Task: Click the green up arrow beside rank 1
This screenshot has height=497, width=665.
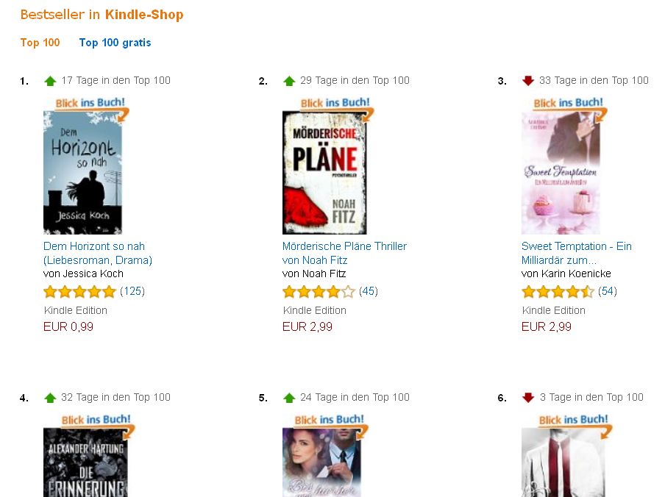Action: [x=50, y=81]
